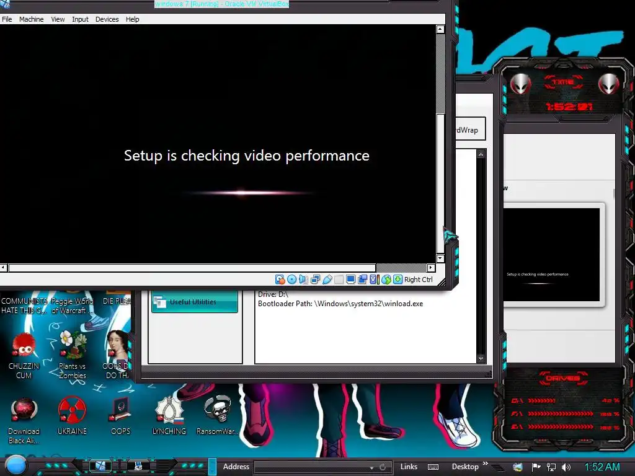635x476 pixels.
Task: Click the WordWrap button in the background window
Action: click(x=470, y=129)
